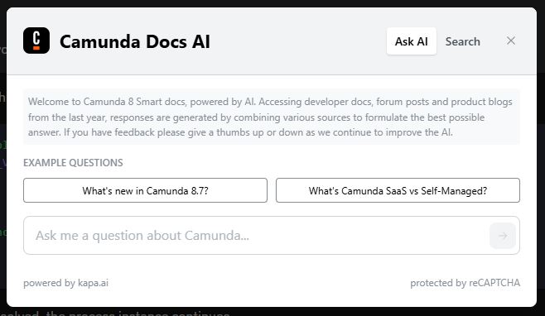Choose the "What's Camunda SaaS vs Self-Managed?" question
Image resolution: width=545 pixels, height=316 pixels.
point(398,190)
